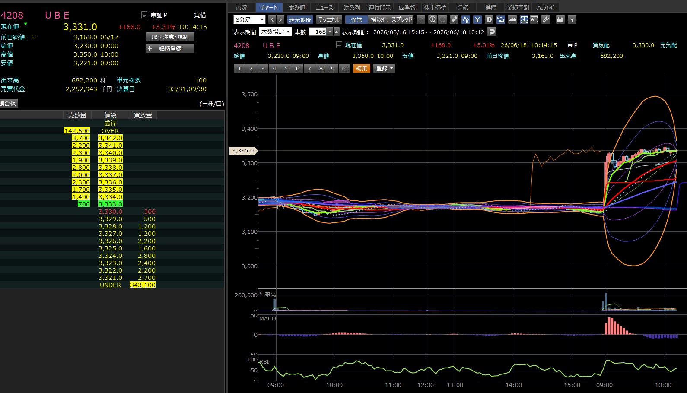Viewport: 687px width, 393px height.
Task: Click ask price 3,333.0 highlighted green
Action: tap(110, 204)
